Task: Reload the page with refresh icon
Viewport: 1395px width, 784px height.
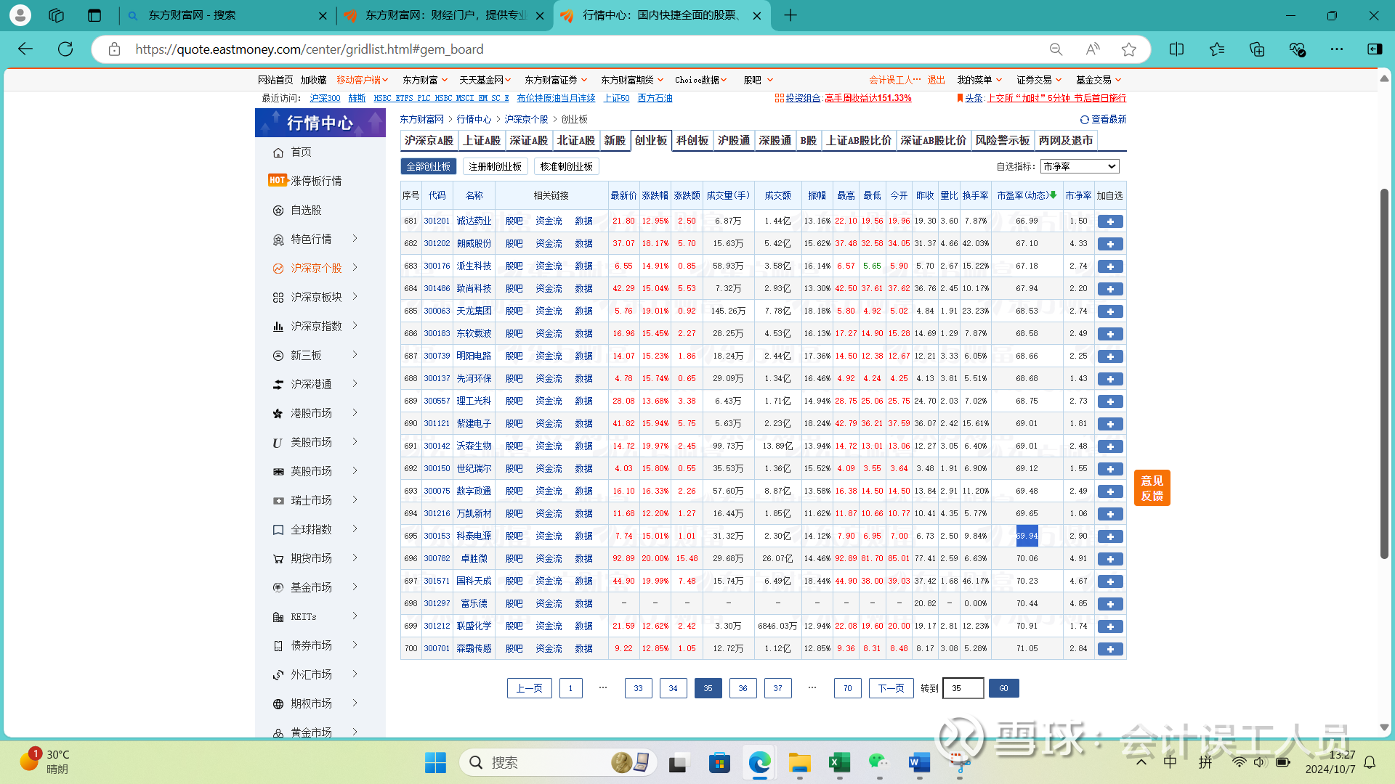Action: pyautogui.click(x=65, y=49)
